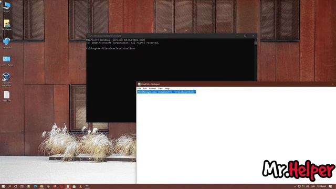Open the View menu in Notepad
Screen dimensions: 336x189
pos(160,89)
